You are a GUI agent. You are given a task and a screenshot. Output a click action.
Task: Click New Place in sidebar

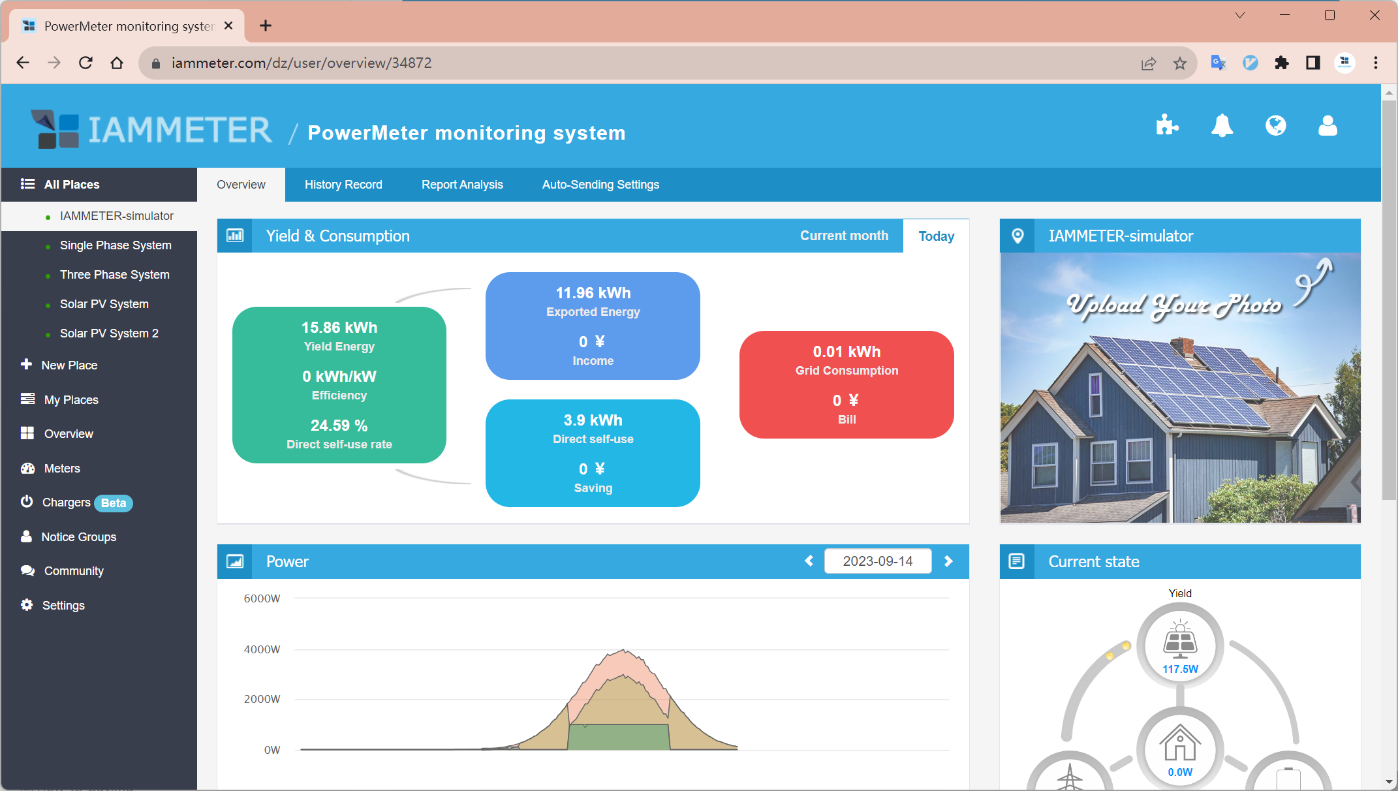pyautogui.click(x=69, y=365)
